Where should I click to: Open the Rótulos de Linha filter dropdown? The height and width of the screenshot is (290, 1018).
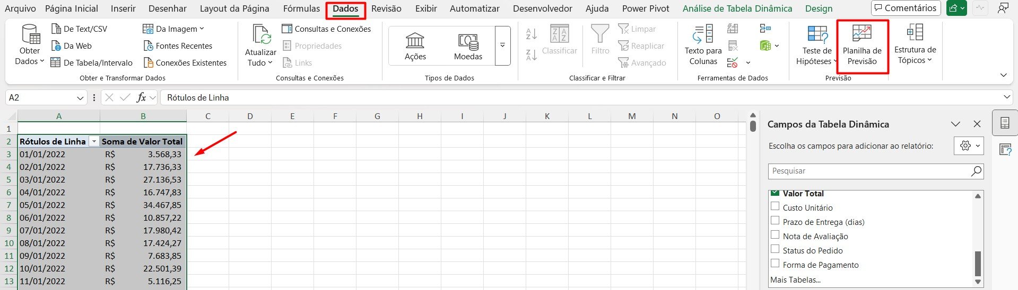(94, 141)
